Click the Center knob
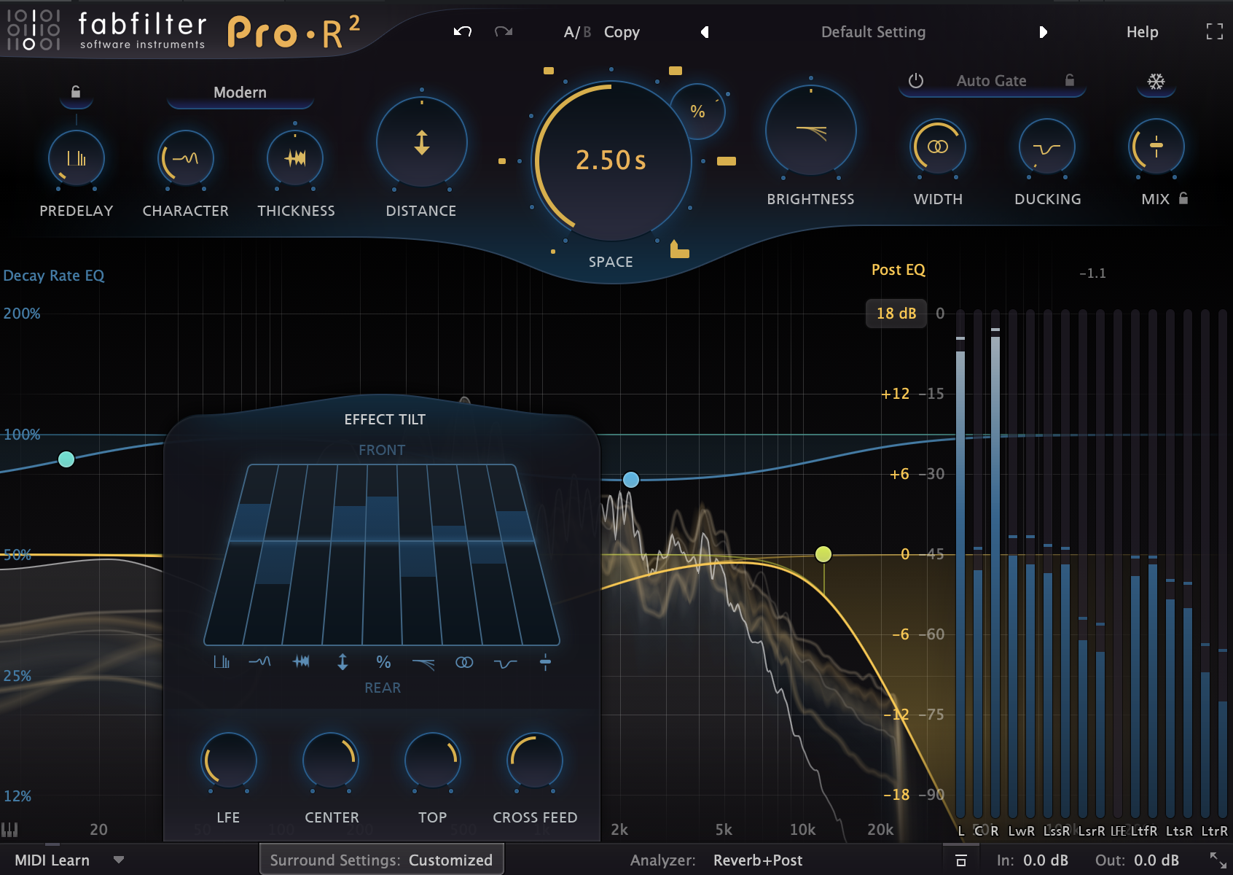The height and width of the screenshot is (875, 1233). (x=331, y=761)
